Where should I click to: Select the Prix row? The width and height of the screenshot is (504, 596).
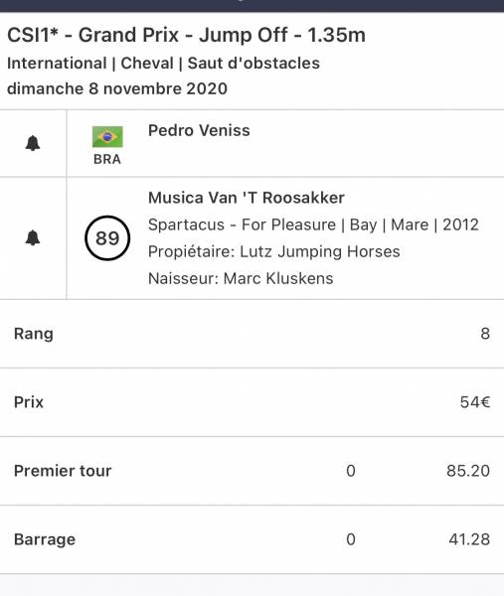click(x=252, y=402)
